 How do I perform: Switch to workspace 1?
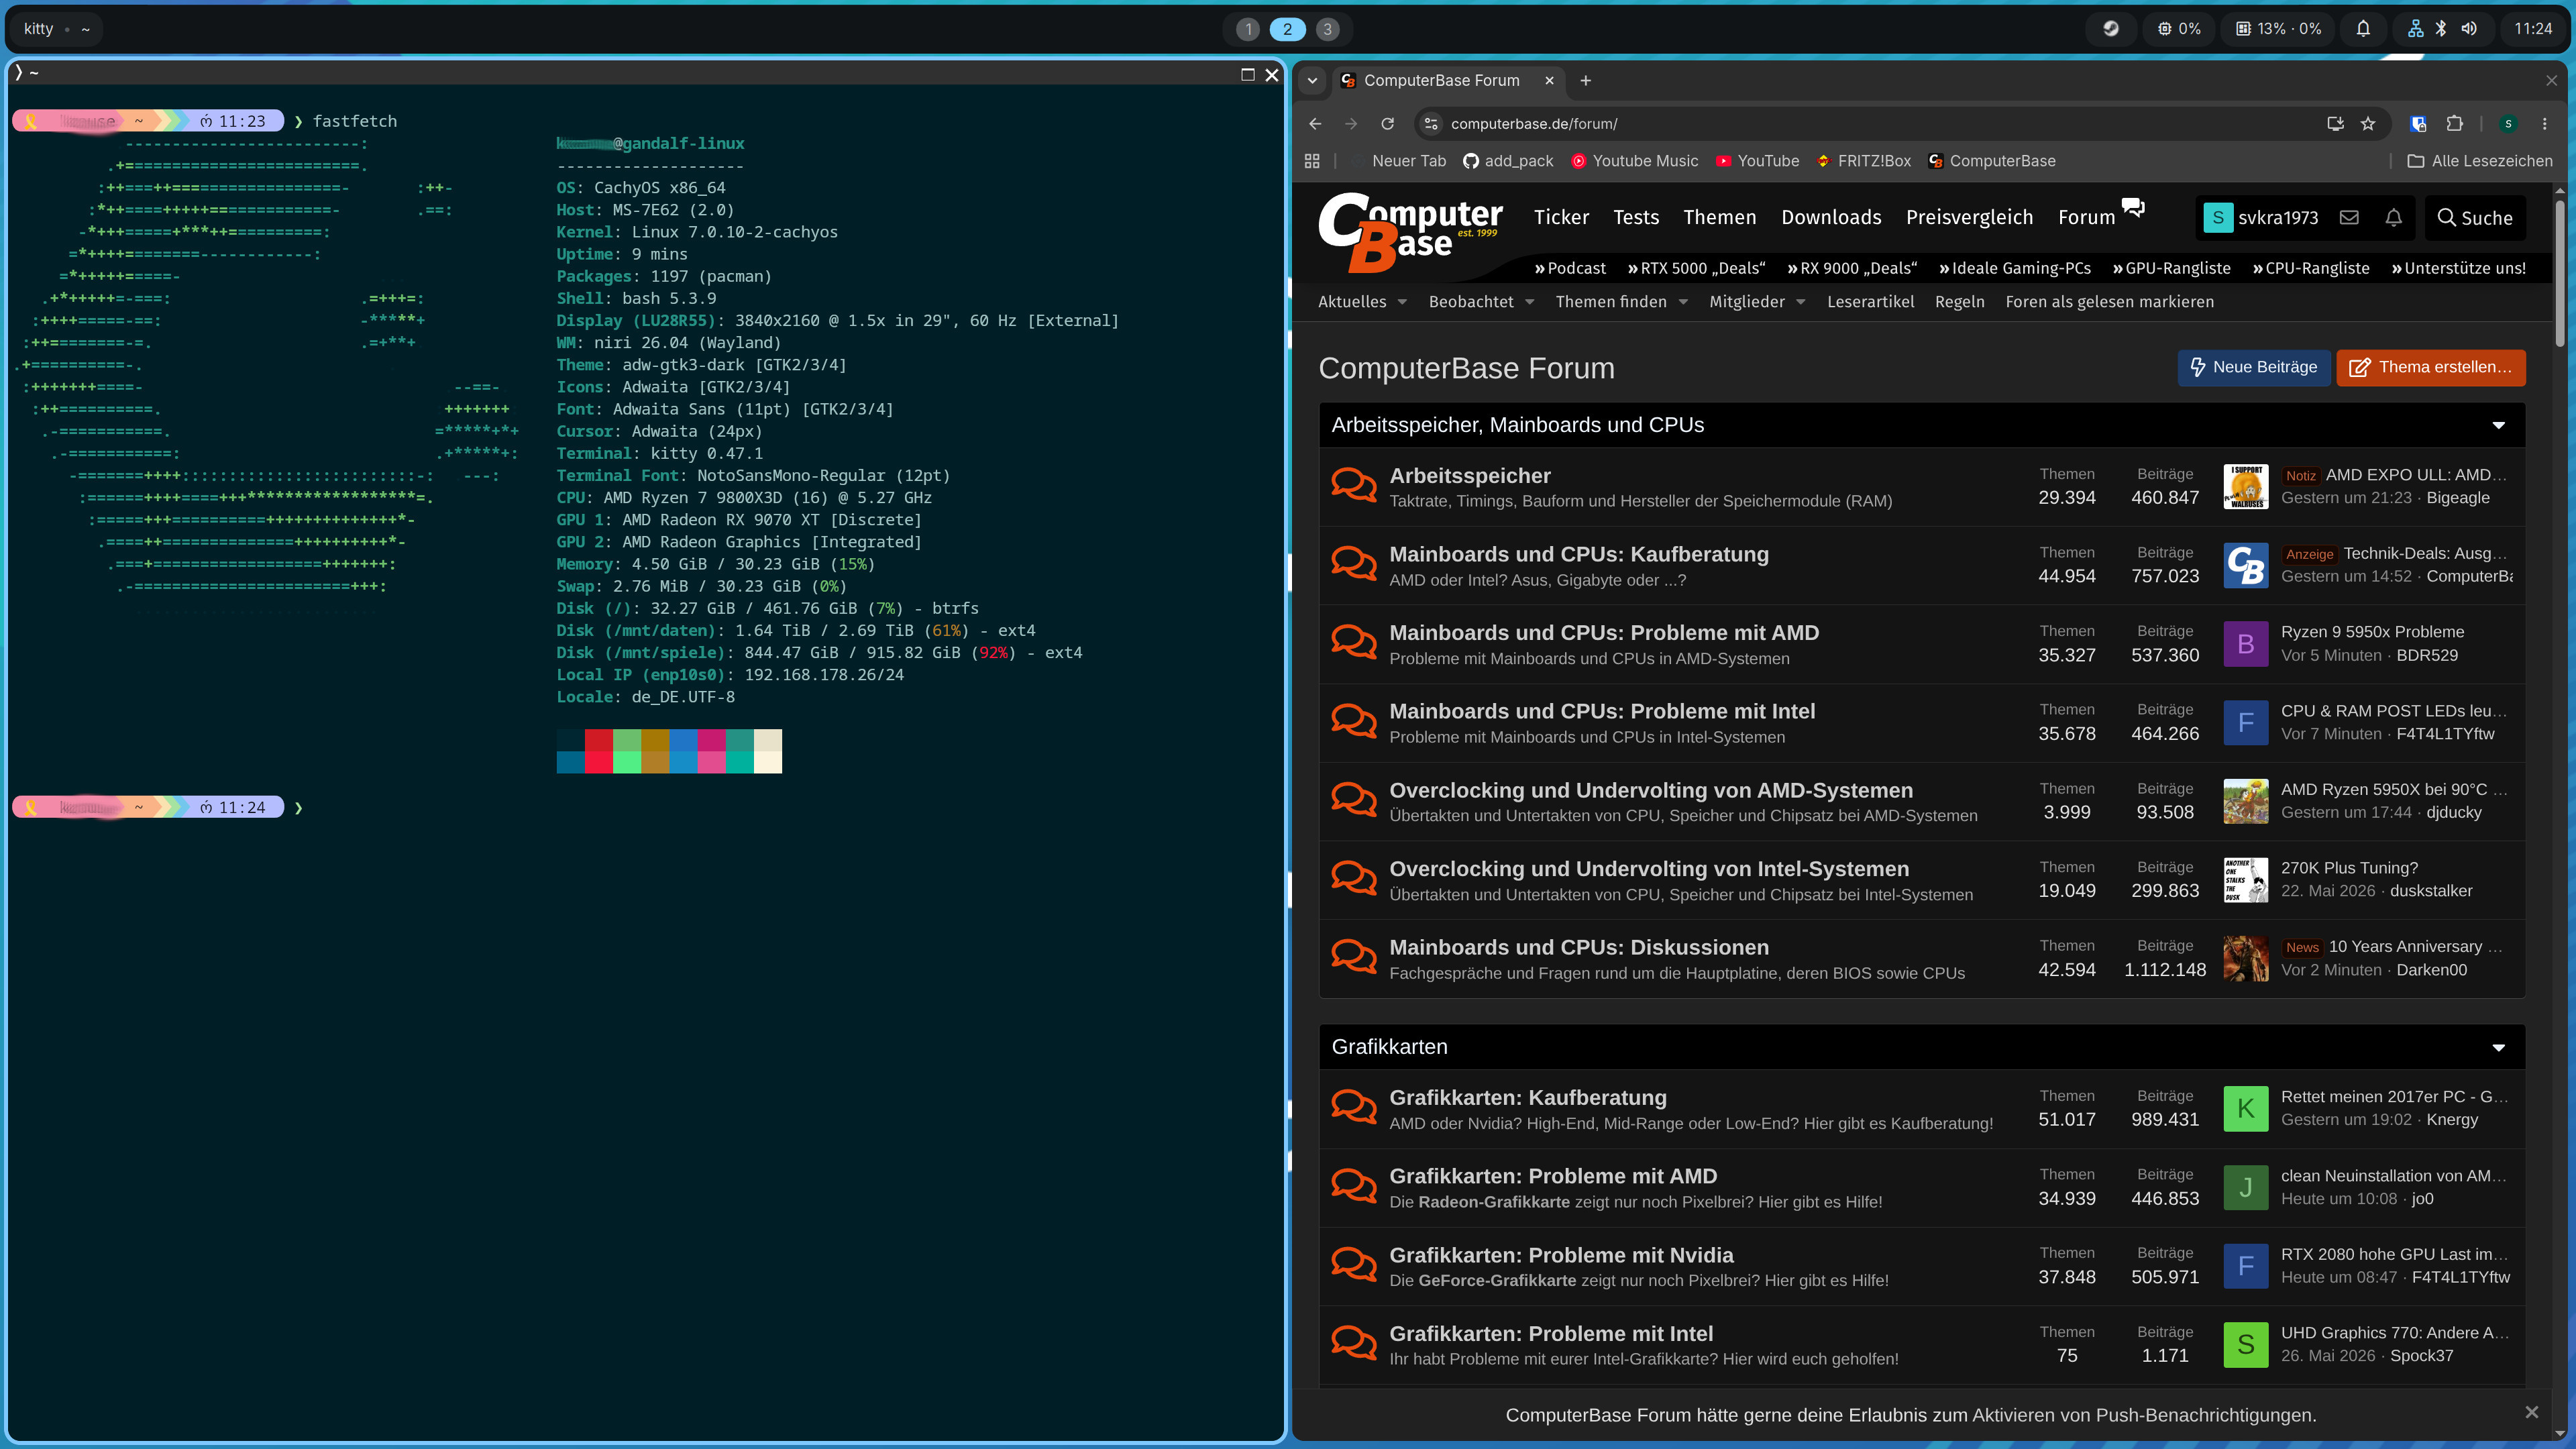click(x=1247, y=29)
